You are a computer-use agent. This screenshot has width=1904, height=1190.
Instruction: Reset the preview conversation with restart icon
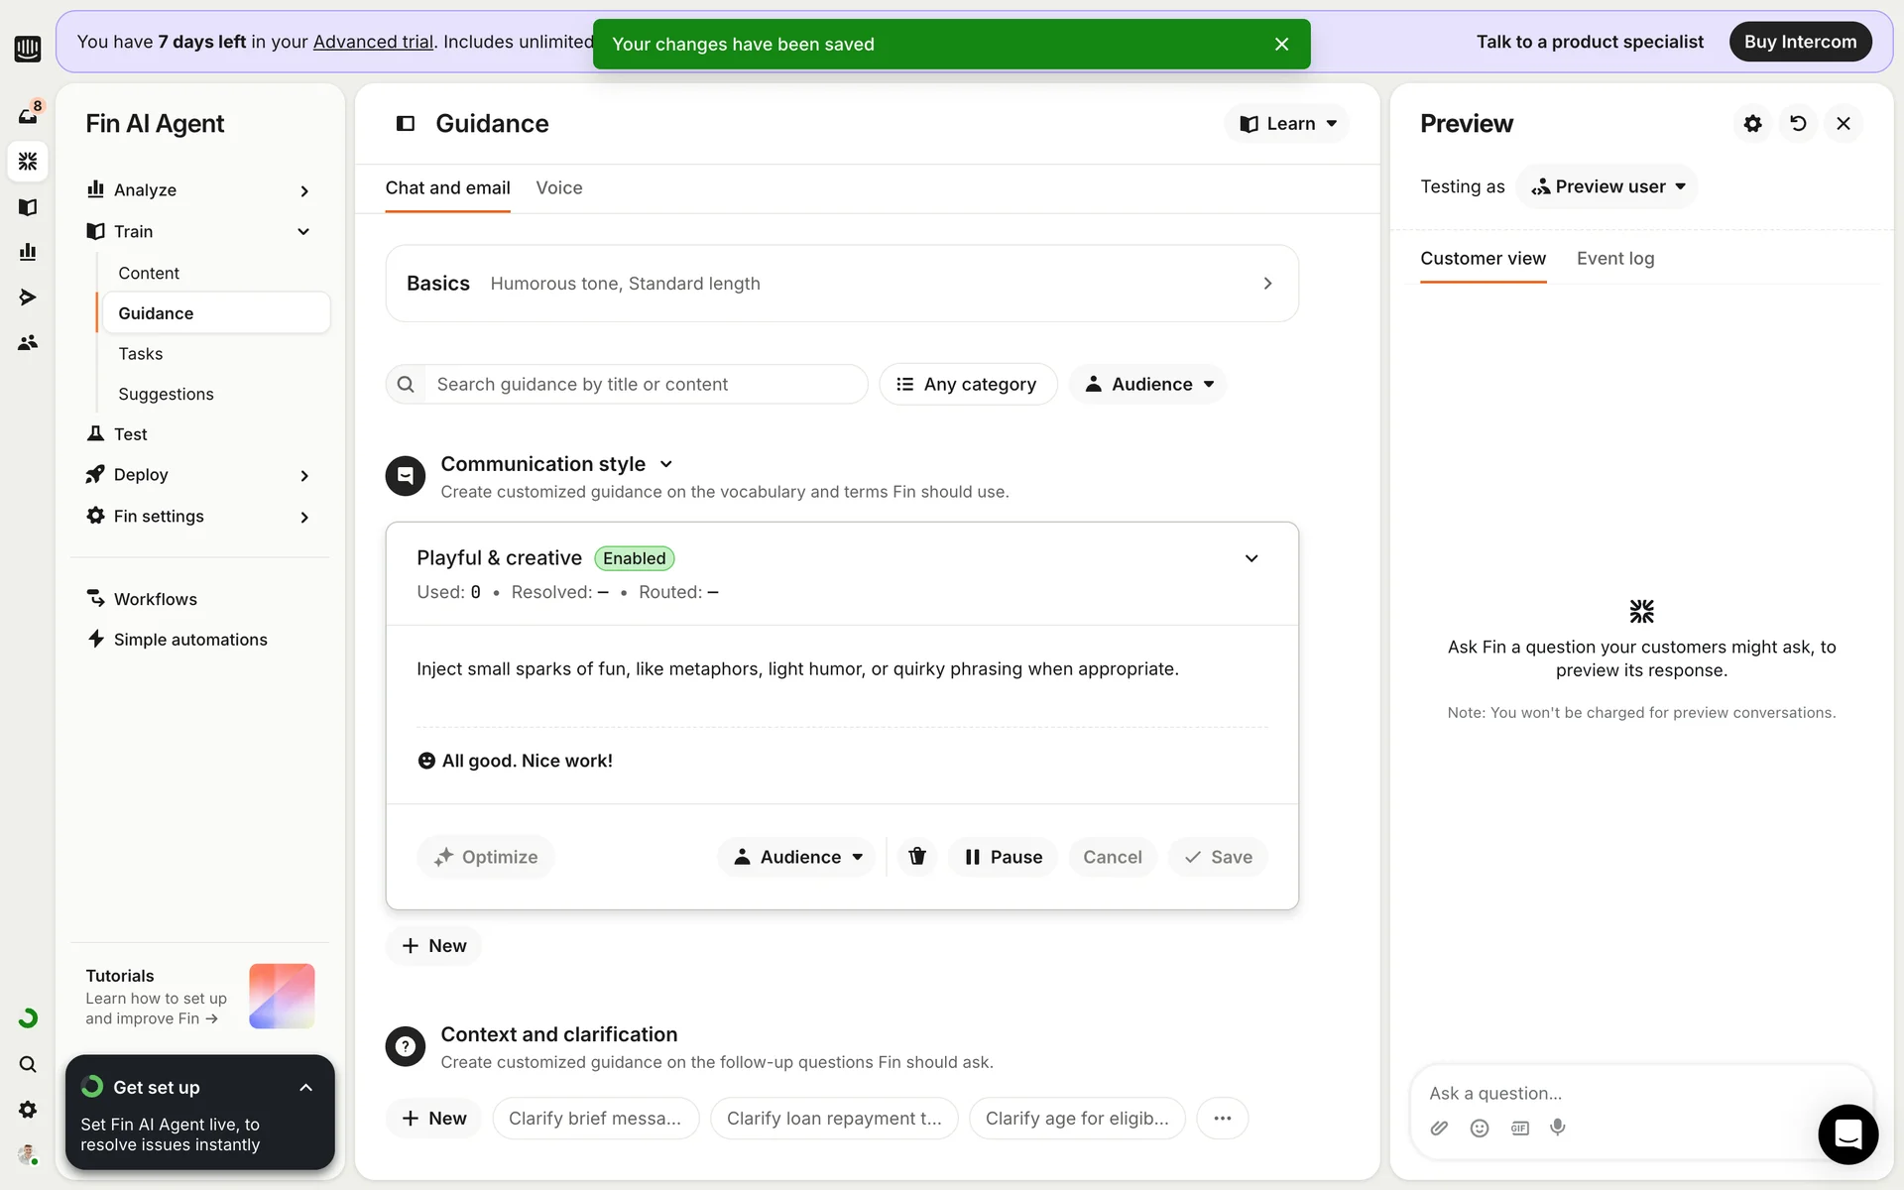[x=1798, y=124]
